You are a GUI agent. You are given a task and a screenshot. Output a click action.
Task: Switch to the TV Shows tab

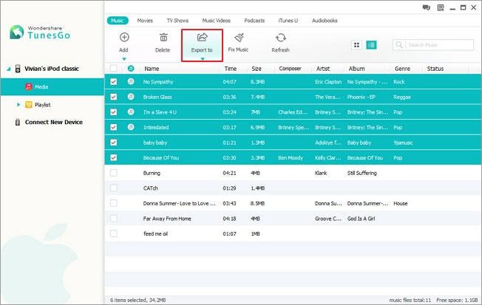point(177,21)
